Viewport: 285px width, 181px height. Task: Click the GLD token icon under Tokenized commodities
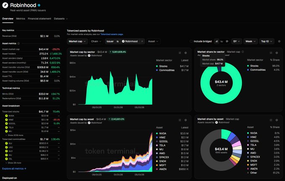tap(6, 151)
